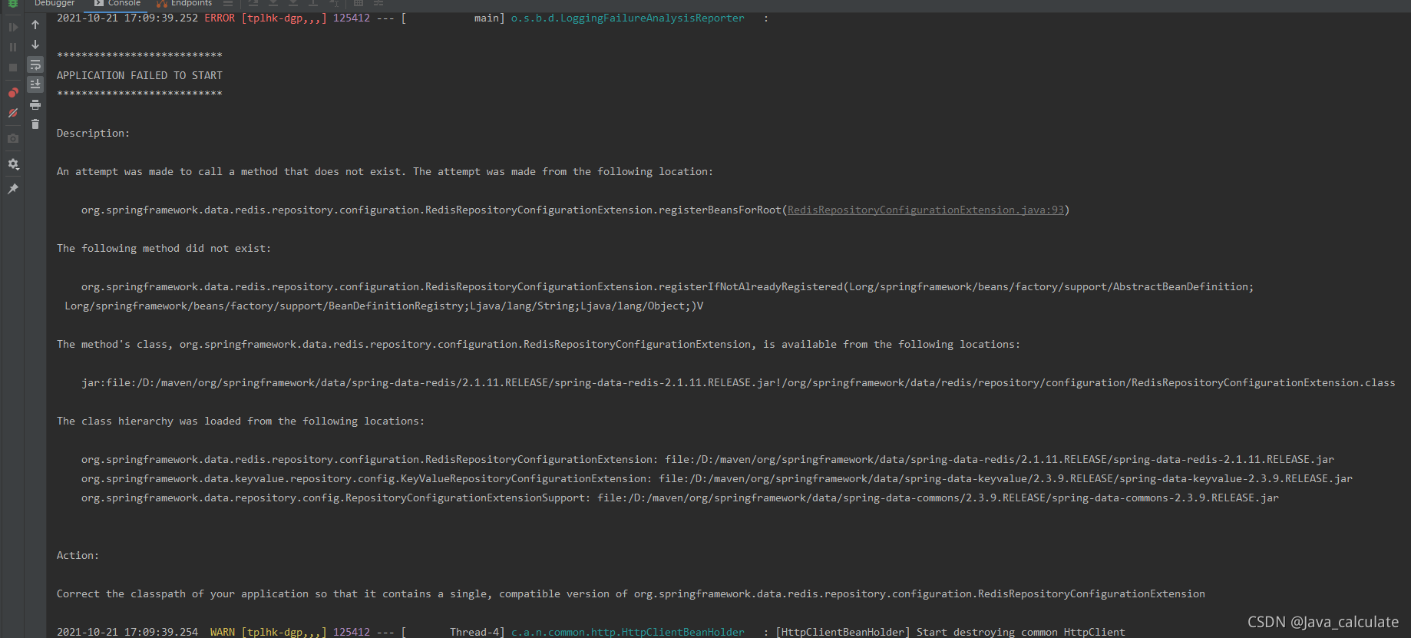The image size is (1411, 638).
Task: Switch to the Debugger tab
Action: pos(55,3)
